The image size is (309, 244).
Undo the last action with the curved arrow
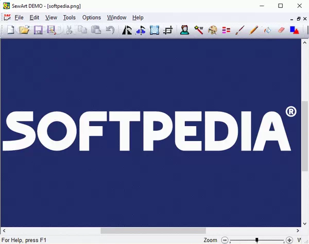110,30
